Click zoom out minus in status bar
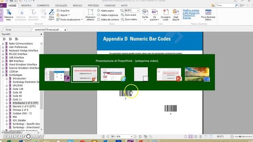Screen dimensions: 253x142 click(232, 137)
